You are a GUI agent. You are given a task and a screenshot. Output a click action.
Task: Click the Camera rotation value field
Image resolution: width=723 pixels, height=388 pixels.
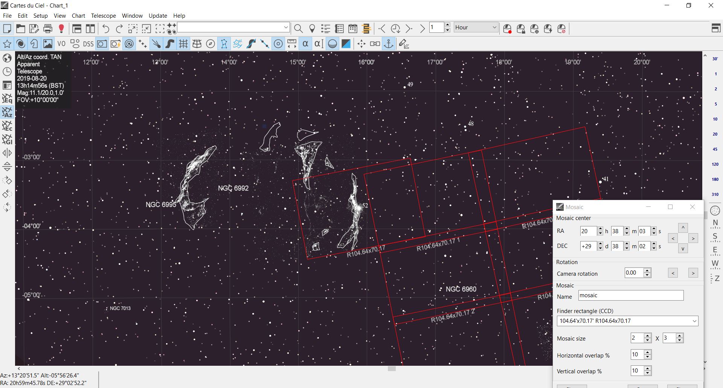634,273
